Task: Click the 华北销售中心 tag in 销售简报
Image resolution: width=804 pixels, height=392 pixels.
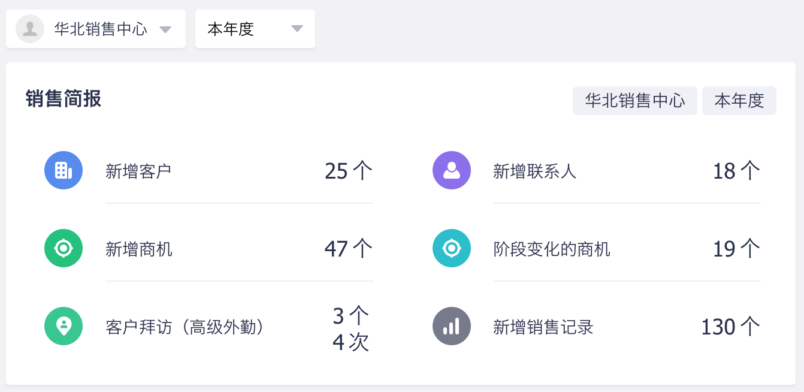Action: pos(635,101)
